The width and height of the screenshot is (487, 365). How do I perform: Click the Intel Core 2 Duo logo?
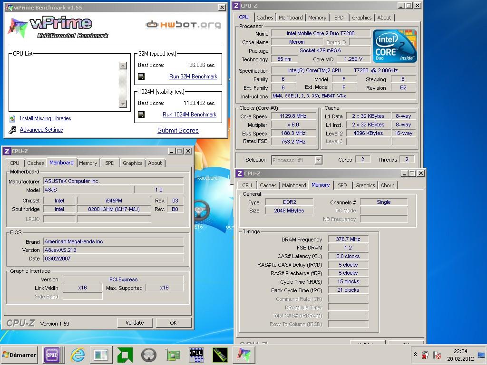[x=394, y=46]
